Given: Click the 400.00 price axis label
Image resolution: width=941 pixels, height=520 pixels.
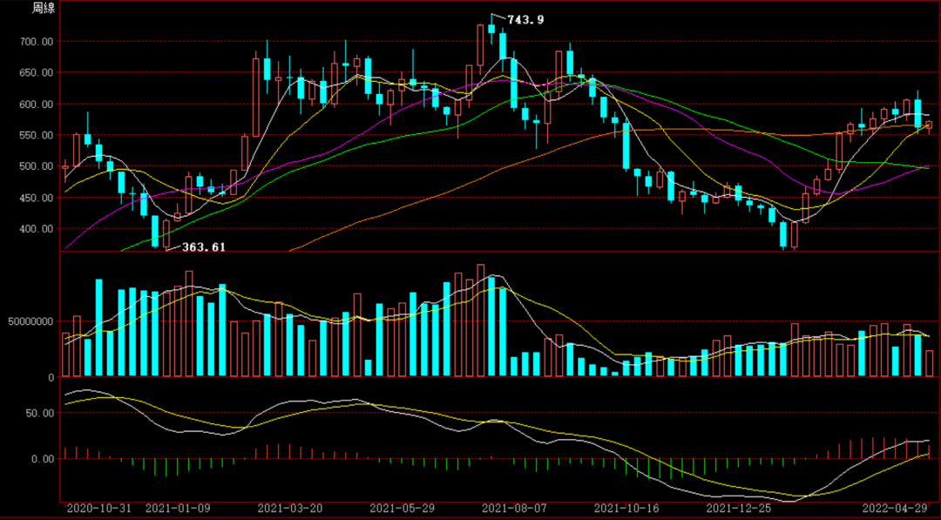Looking at the screenshot, I should [x=37, y=228].
